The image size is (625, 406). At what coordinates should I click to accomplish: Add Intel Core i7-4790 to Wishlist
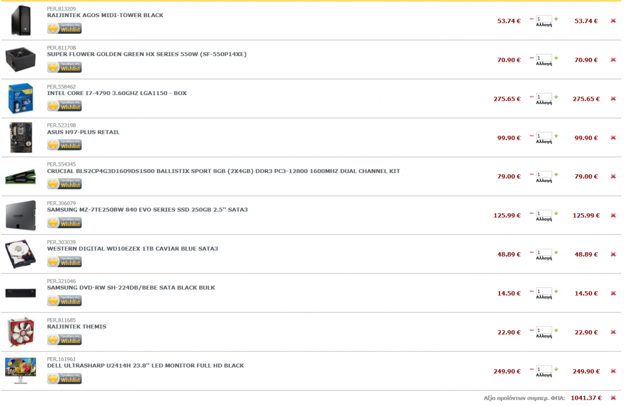click(65, 106)
